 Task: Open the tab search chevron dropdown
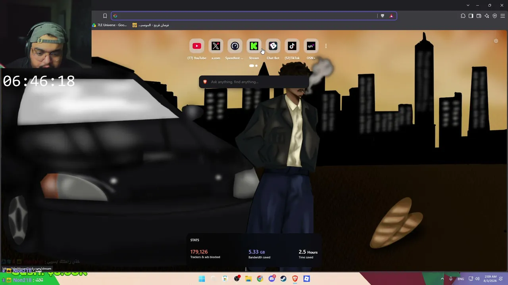468,5
